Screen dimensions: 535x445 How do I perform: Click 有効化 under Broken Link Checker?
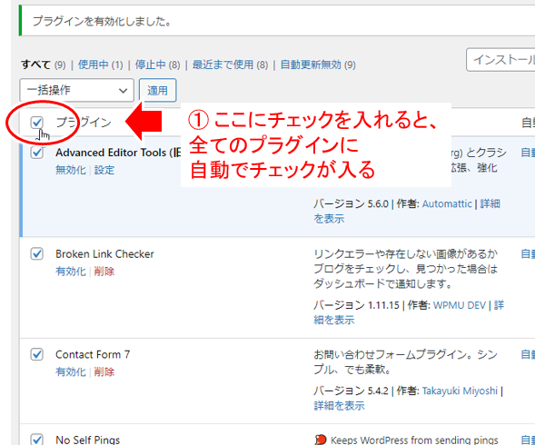71,272
